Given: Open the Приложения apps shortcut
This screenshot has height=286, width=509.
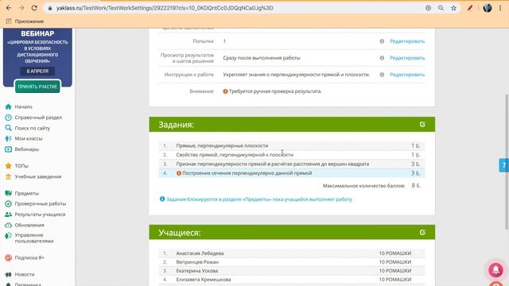Looking at the screenshot, I should 25,21.
